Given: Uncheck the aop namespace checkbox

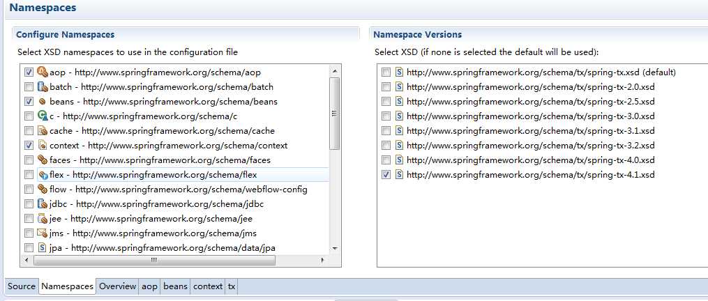Looking at the screenshot, I should coord(29,72).
